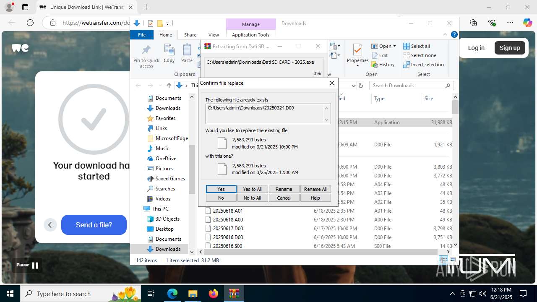537x302 pixels.
Task: Select This PC in navigation pane
Action: point(160,209)
